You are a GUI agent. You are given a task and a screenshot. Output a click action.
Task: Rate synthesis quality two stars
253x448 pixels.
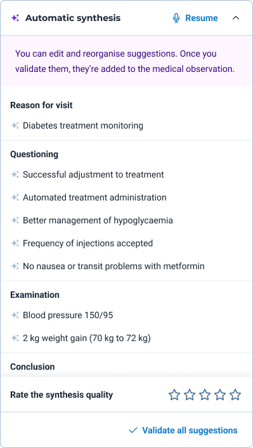tap(189, 395)
